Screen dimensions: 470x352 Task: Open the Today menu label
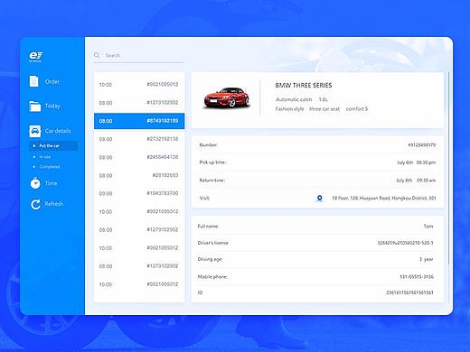point(52,106)
